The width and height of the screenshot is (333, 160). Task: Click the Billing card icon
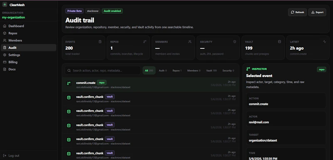(x=5, y=62)
